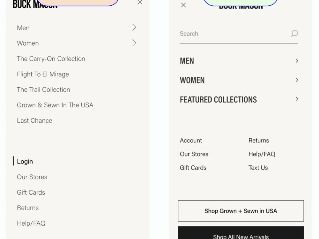Screen dimensions: 319x239
Task: Open Our Stores in left menu
Action: click(32, 177)
